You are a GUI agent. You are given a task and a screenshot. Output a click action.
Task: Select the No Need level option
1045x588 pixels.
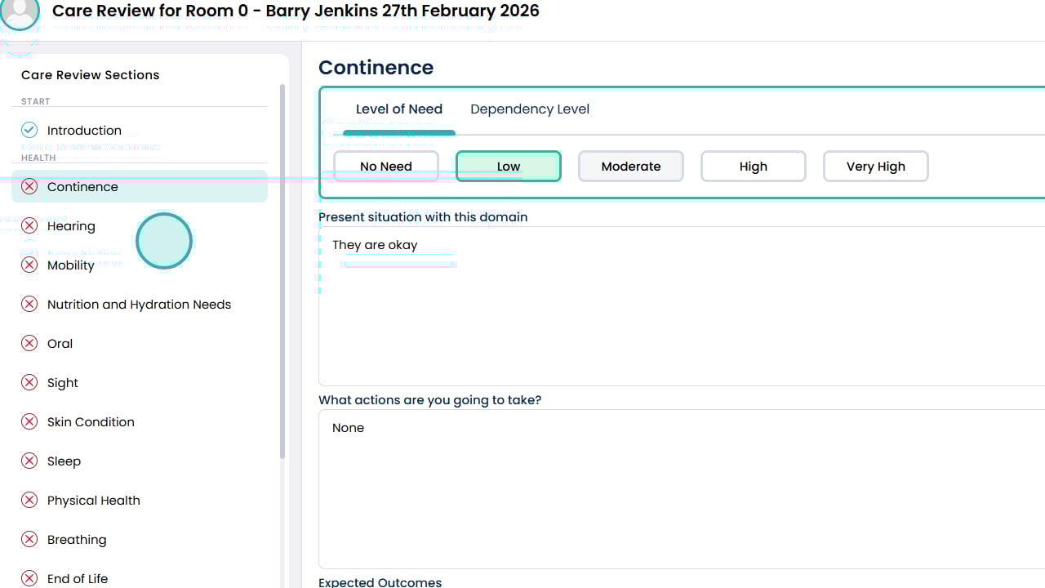pos(386,167)
